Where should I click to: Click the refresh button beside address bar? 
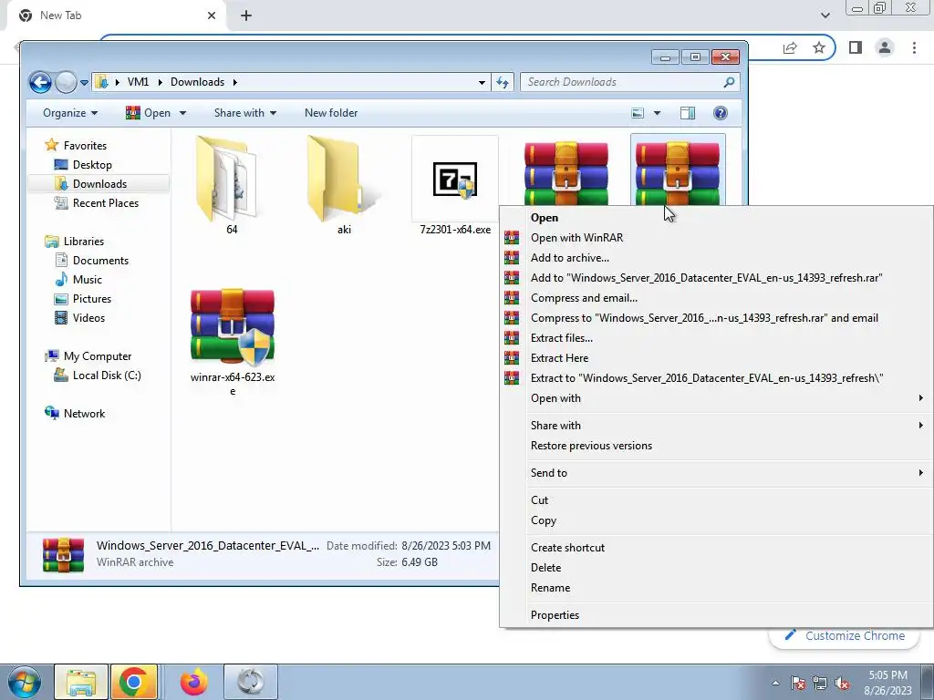tap(503, 82)
